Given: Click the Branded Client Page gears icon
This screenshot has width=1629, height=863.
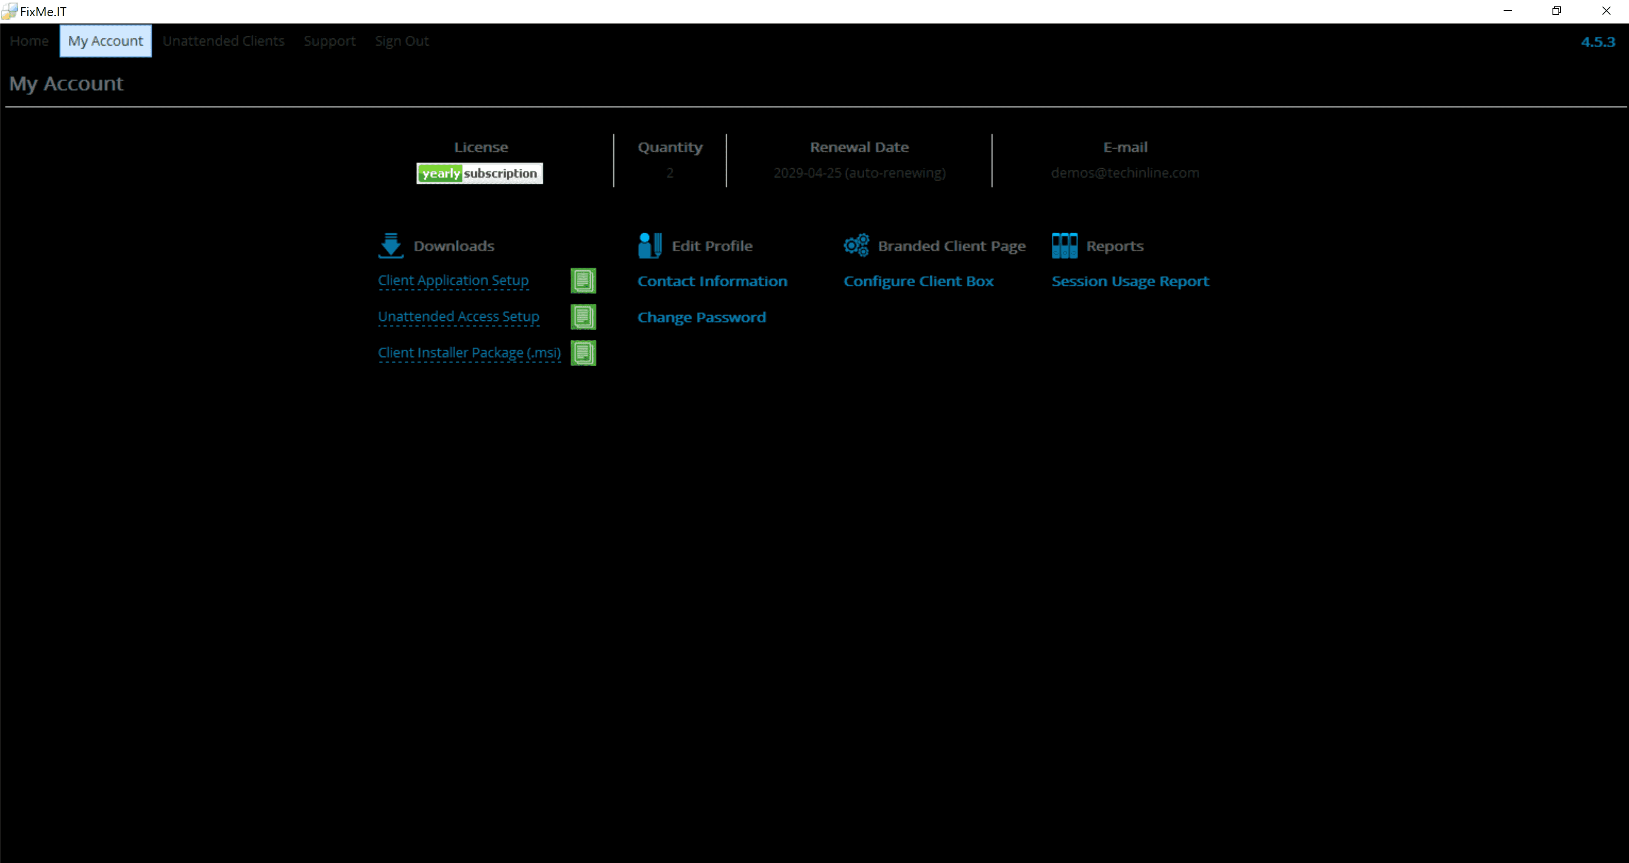Looking at the screenshot, I should point(856,245).
